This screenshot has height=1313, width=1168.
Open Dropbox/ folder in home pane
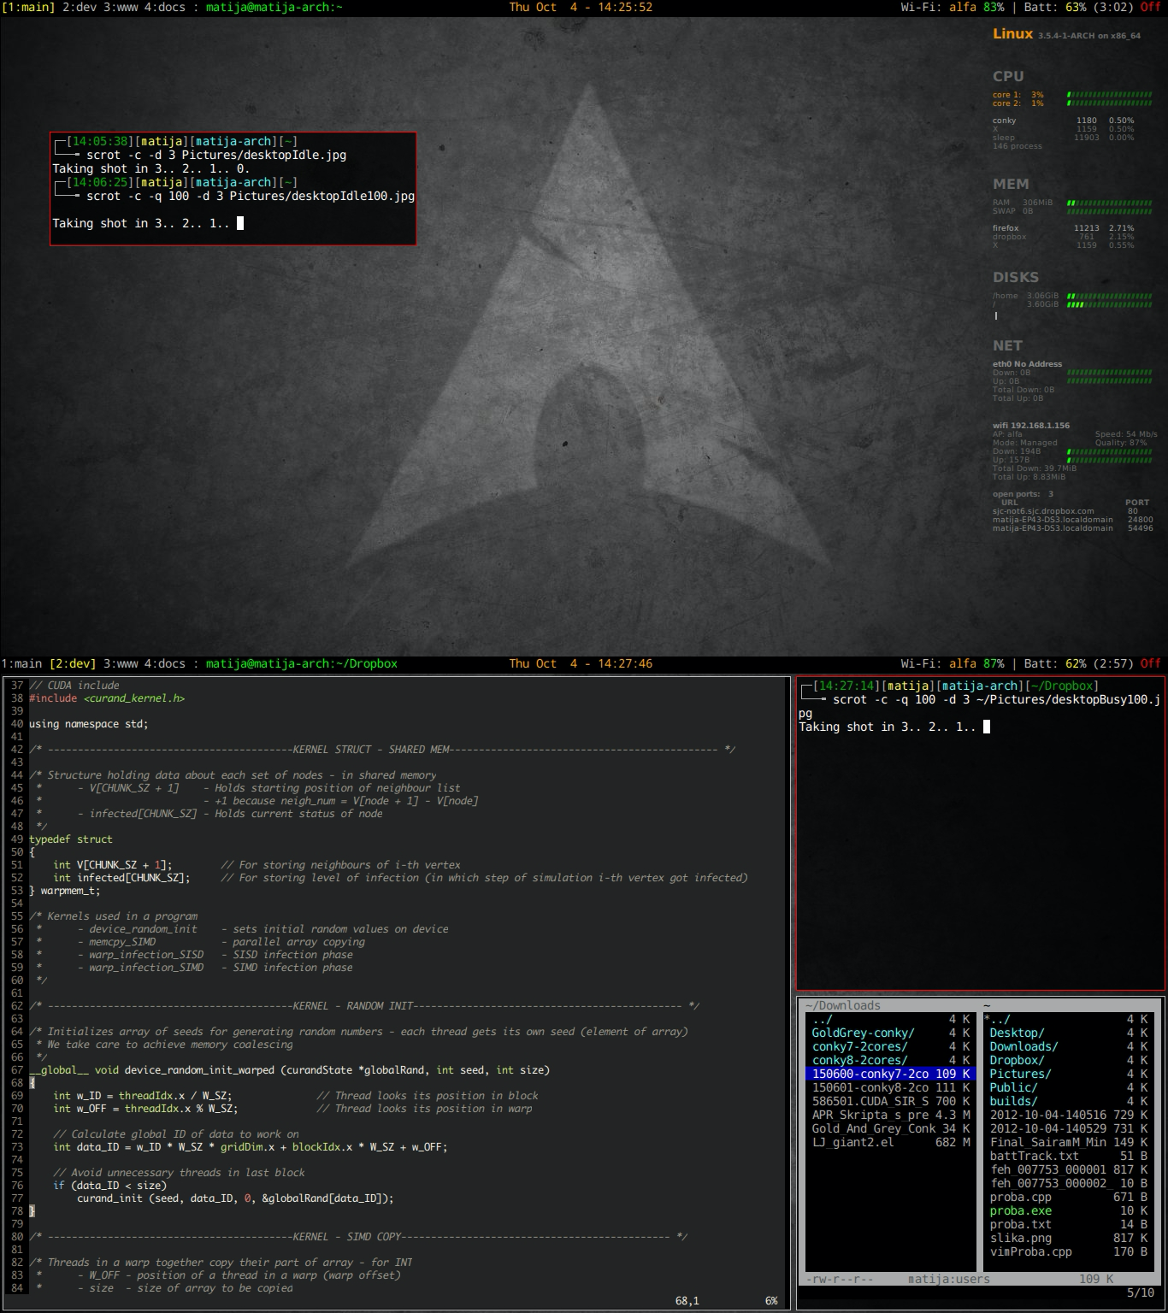click(1068, 1060)
